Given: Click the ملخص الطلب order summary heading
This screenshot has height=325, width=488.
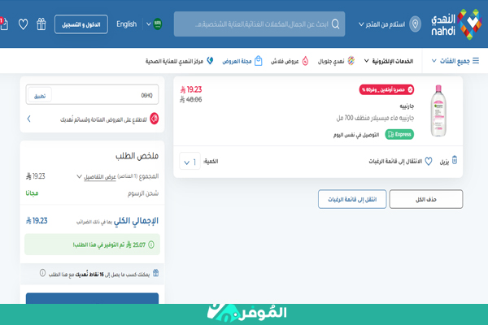Looking at the screenshot, I should coord(137,156).
